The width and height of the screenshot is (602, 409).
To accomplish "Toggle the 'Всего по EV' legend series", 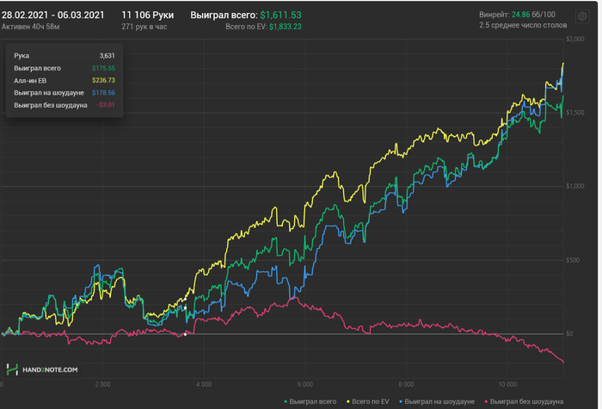I will pos(367,401).
